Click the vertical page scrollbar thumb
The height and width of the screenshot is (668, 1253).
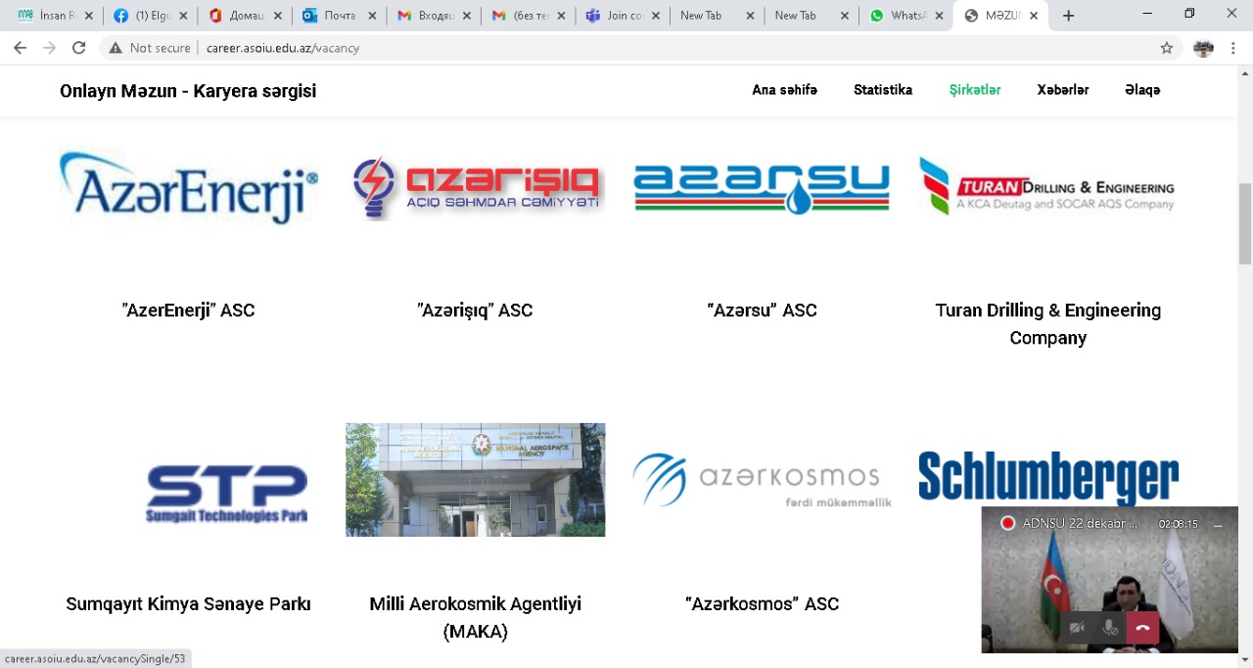tap(1245, 223)
